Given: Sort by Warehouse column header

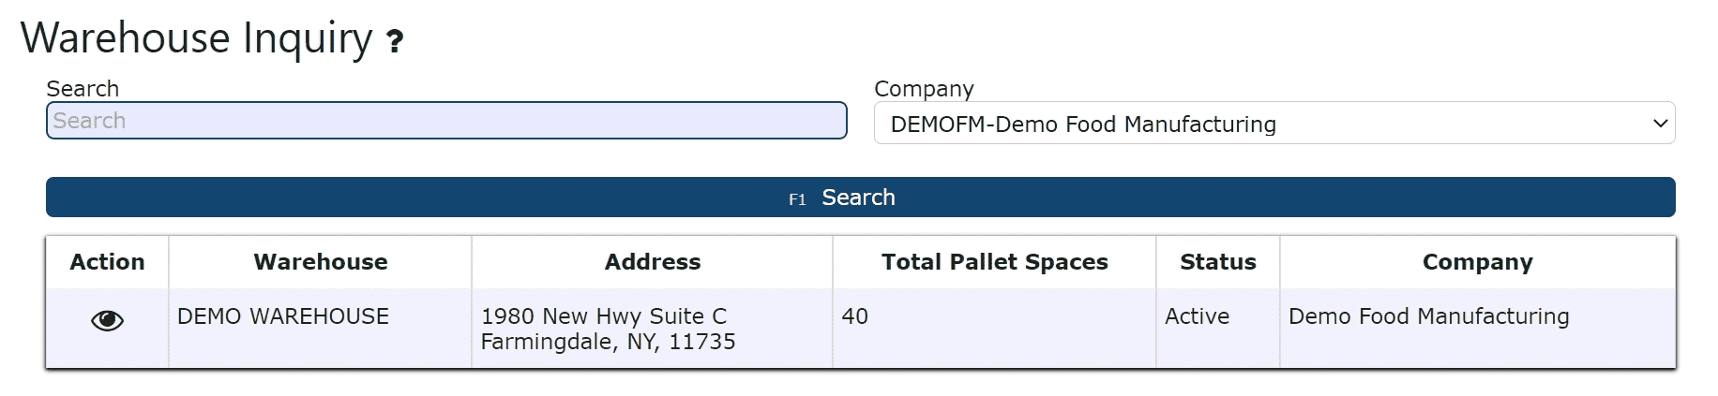Looking at the screenshot, I should pos(321,262).
